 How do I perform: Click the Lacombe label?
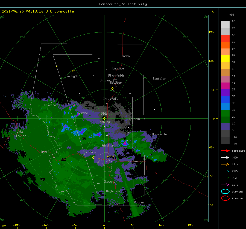point(118,68)
